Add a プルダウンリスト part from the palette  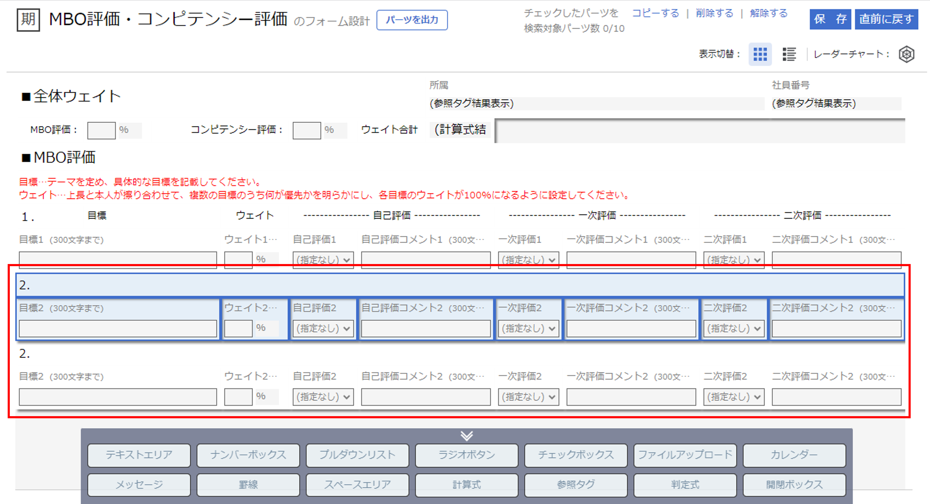[357, 455]
